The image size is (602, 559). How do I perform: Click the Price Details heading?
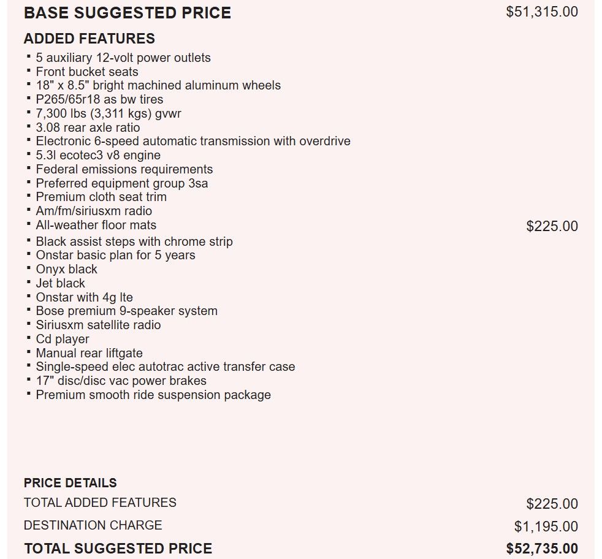pos(70,483)
